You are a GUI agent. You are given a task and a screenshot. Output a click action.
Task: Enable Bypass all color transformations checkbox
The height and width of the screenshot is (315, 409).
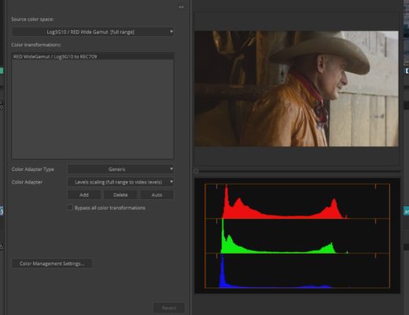tap(70, 208)
